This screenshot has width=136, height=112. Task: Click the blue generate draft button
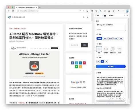click(x=111, y=67)
